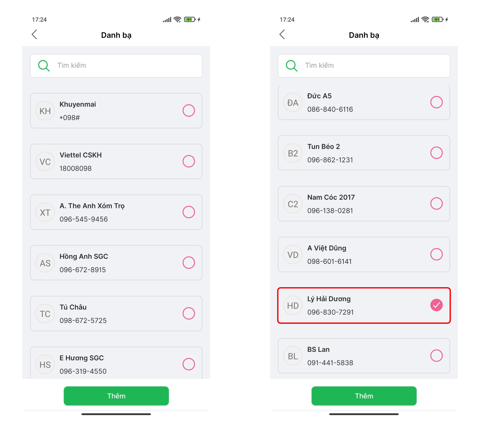The image size is (482, 429).
Task: Tap the A Việt Dũng contact name
Action: pos(327,248)
